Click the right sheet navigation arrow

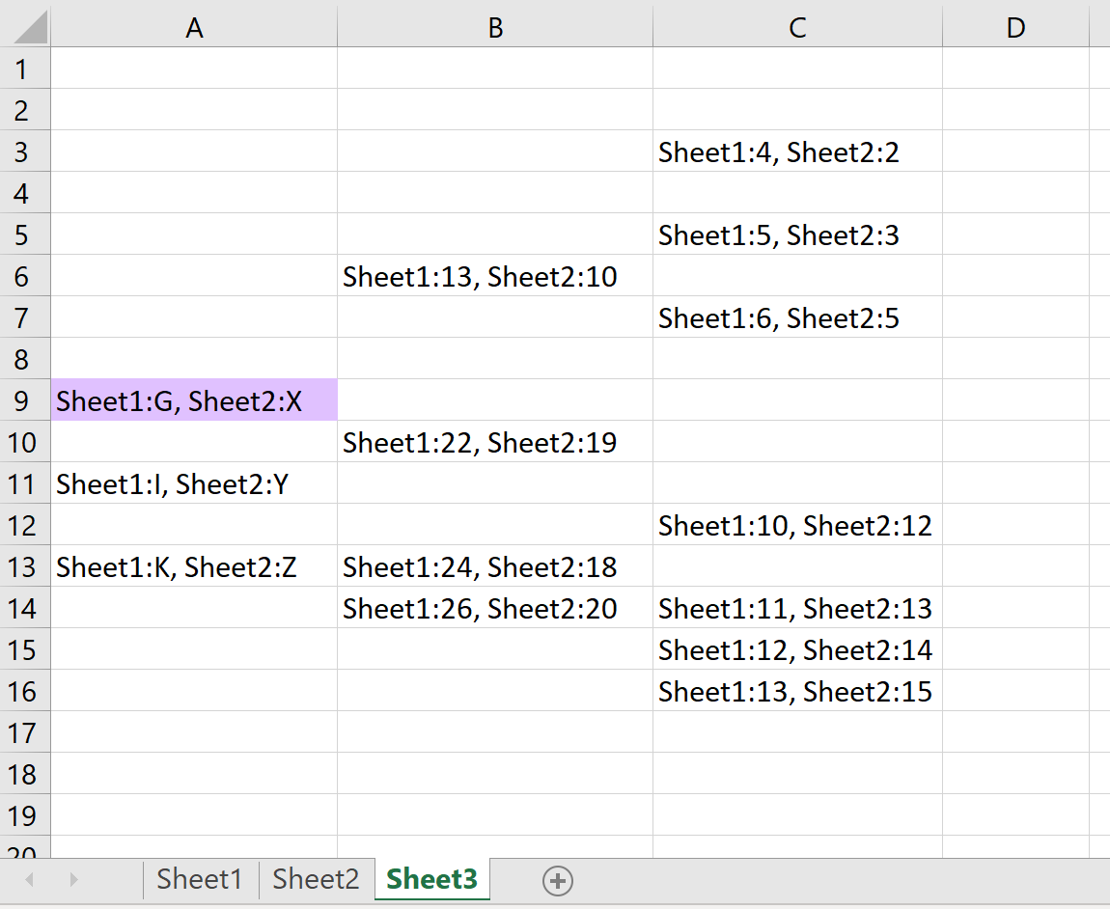tap(74, 880)
